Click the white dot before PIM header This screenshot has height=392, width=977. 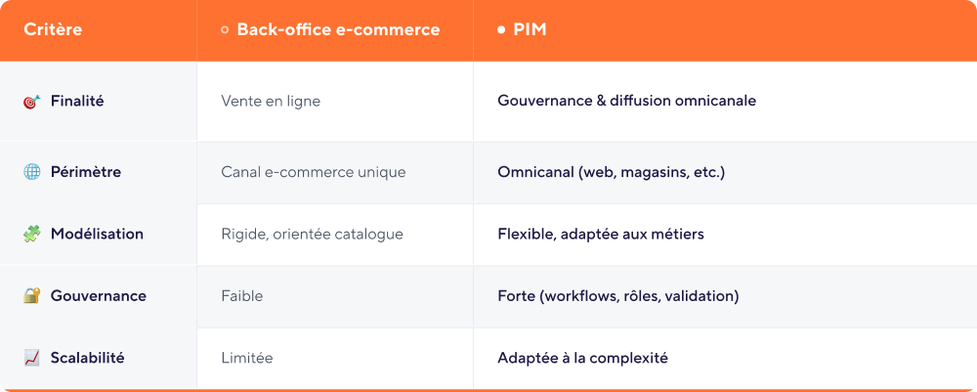point(501,30)
